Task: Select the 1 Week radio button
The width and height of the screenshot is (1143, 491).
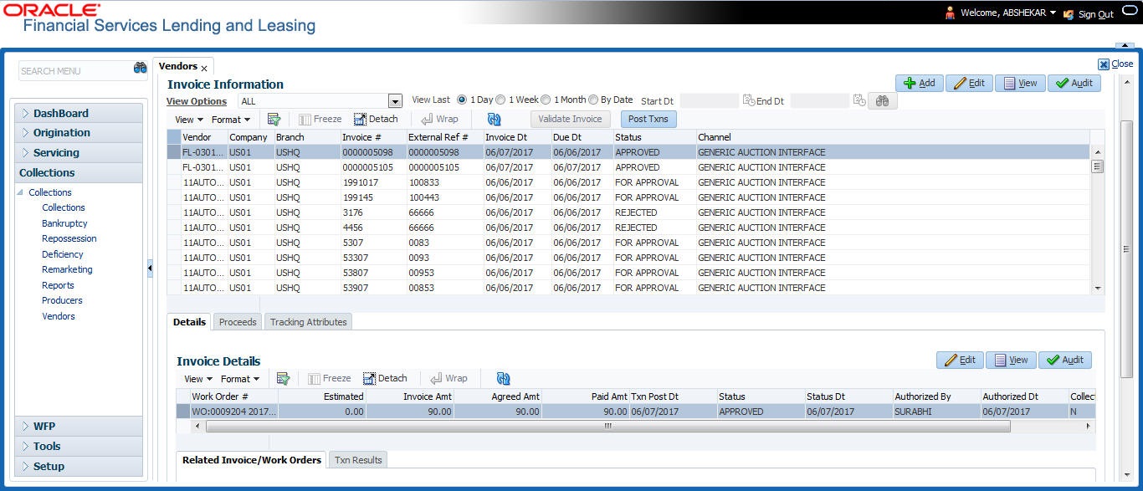Action: click(x=501, y=100)
